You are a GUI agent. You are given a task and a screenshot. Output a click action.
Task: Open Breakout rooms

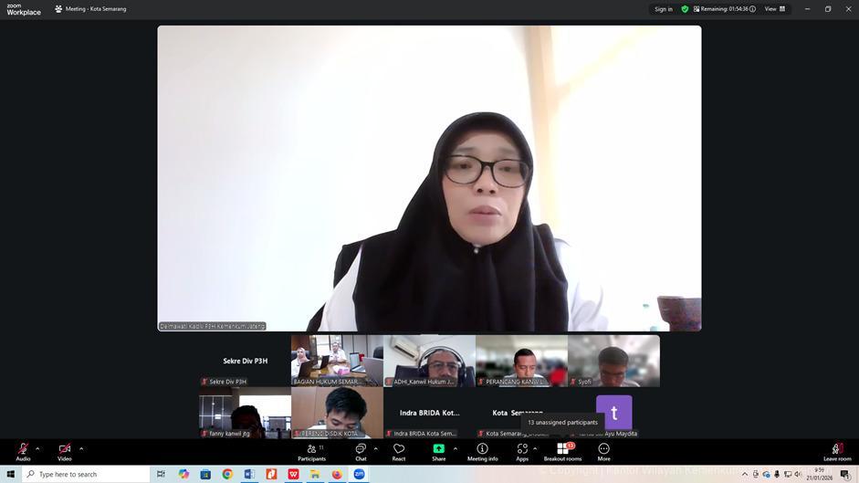pyautogui.click(x=562, y=452)
